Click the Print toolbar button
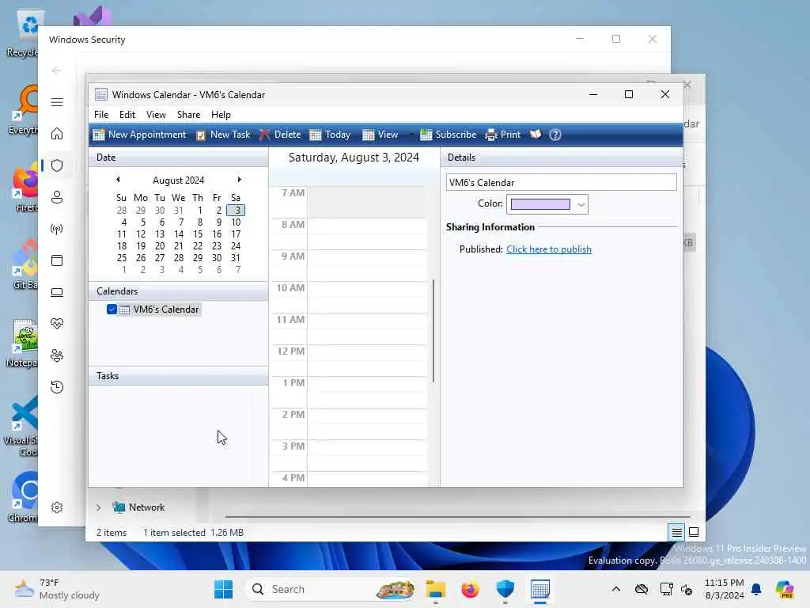810x608 pixels. [x=502, y=135]
